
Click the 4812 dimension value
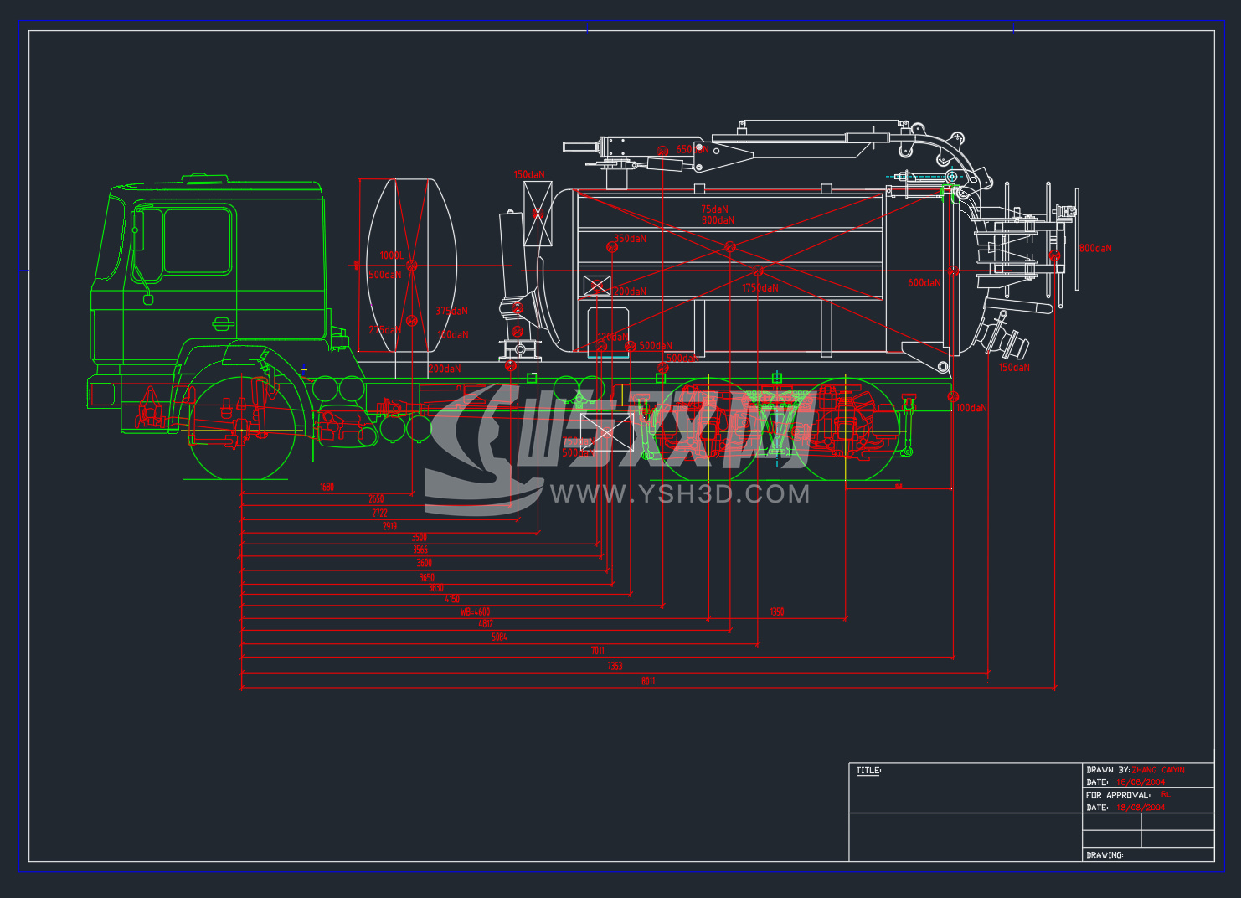[486, 625]
